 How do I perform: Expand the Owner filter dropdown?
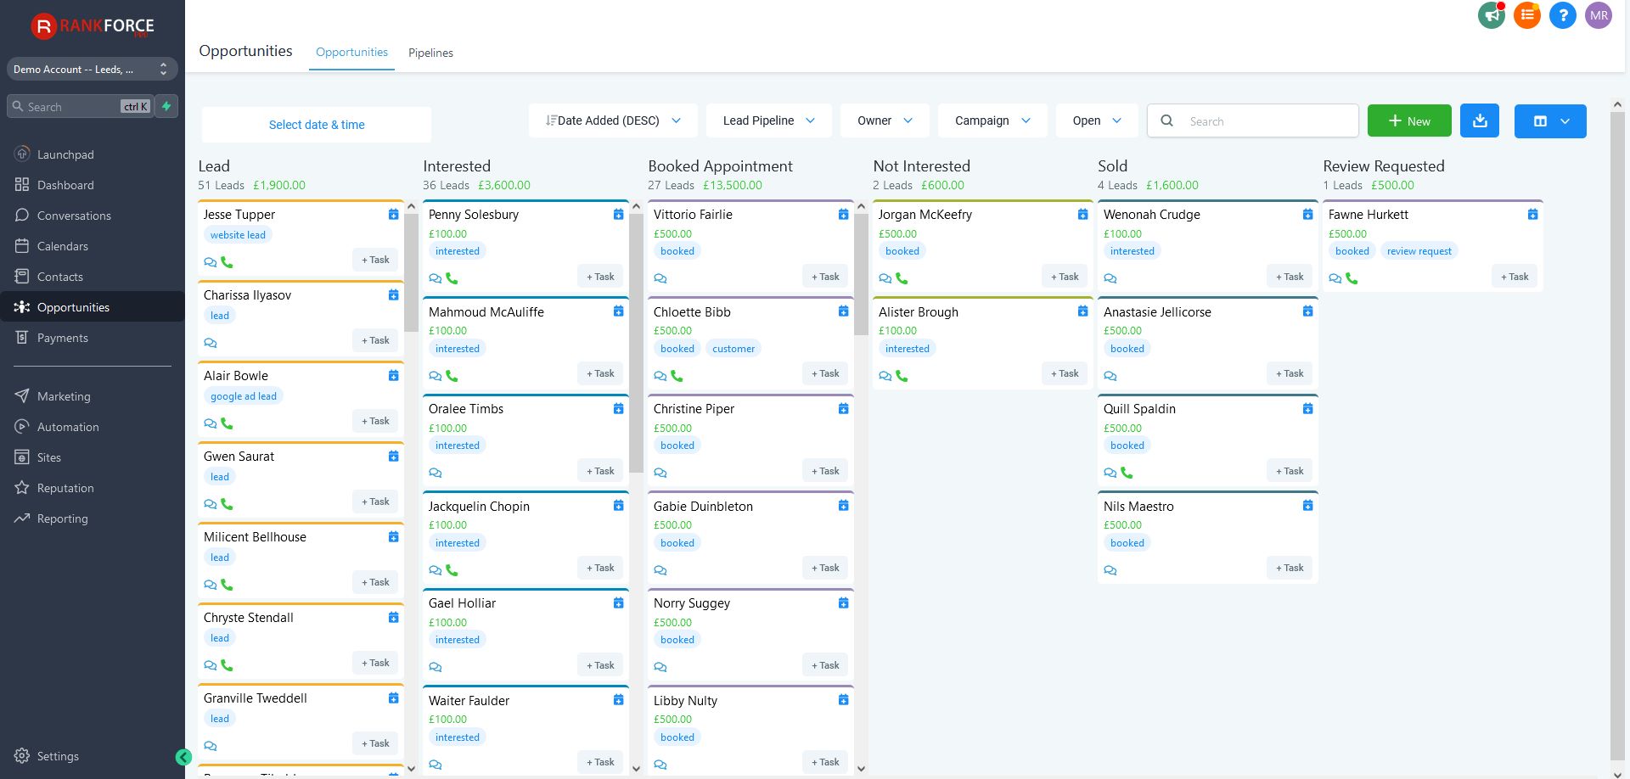885,121
